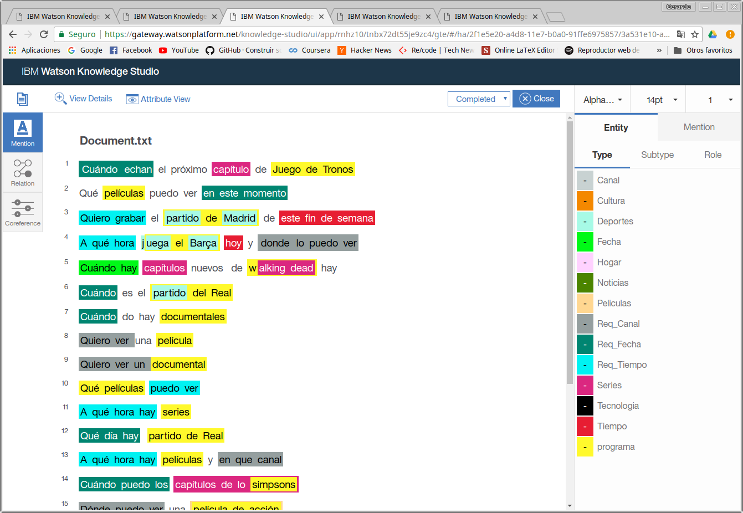Switch to the first IBM Watson browser tab
This screenshot has width=743, height=513.
[x=63, y=16]
